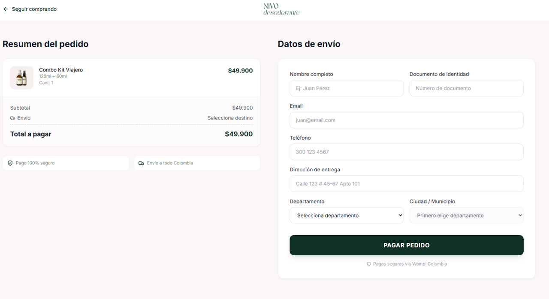The width and height of the screenshot is (549, 299).
Task: Click the Dirección de entrega input field
Action: [x=407, y=183]
